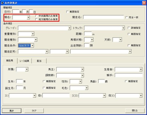This screenshot has height=115, width=147.
Task: Click the 生年 input field
Action: click(19, 81)
